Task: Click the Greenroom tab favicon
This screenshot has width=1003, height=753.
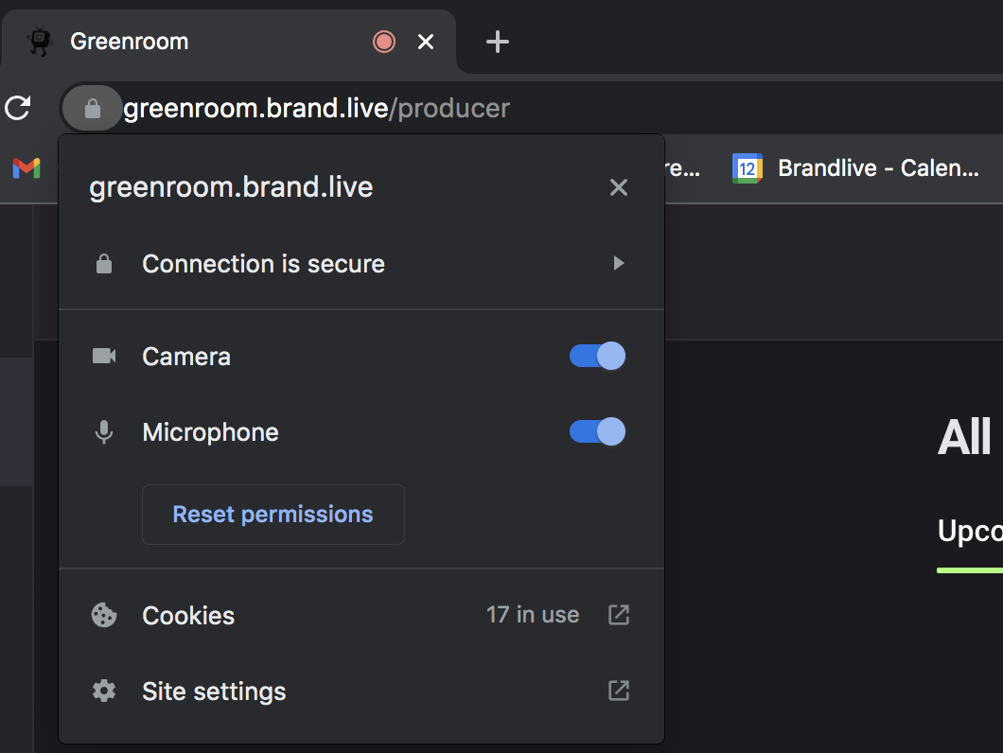Action: [40, 42]
